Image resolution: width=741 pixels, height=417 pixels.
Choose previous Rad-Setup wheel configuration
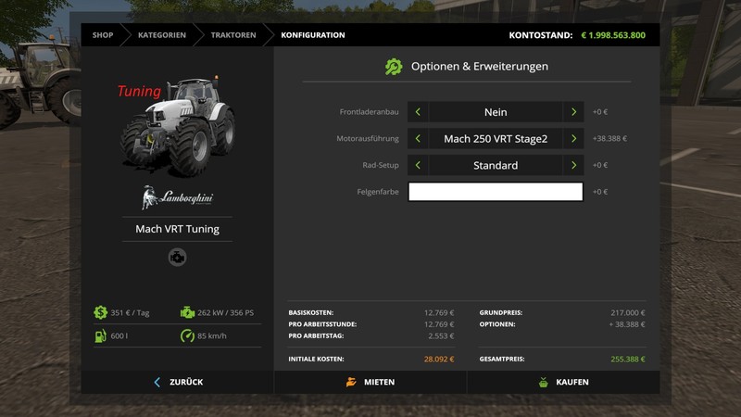click(x=418, y=166)
